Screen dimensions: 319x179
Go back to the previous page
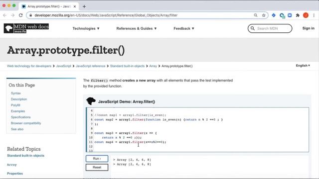(5, 15)
